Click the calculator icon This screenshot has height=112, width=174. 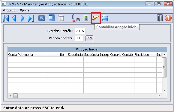(x=86, y=18)
